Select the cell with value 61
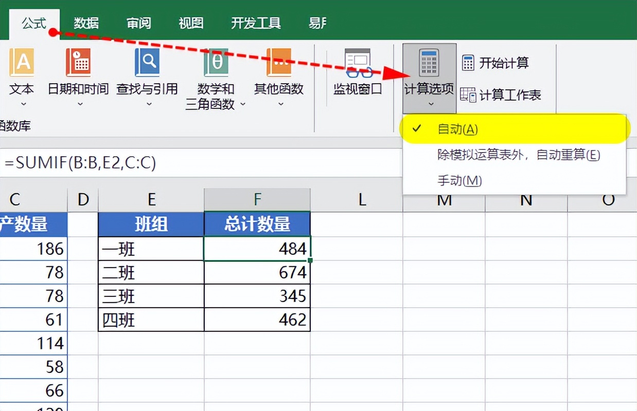This screenshot has height=411, width=637. [33, 320]
